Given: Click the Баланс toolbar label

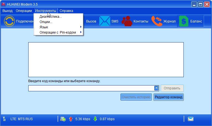Looking at the screenshot, I should 196,21.
